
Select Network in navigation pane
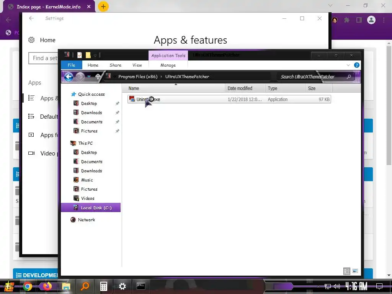click(86, 220)
